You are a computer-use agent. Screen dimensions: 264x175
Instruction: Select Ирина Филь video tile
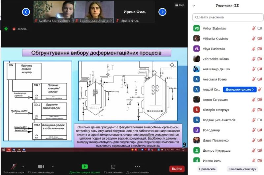(135, 12)
